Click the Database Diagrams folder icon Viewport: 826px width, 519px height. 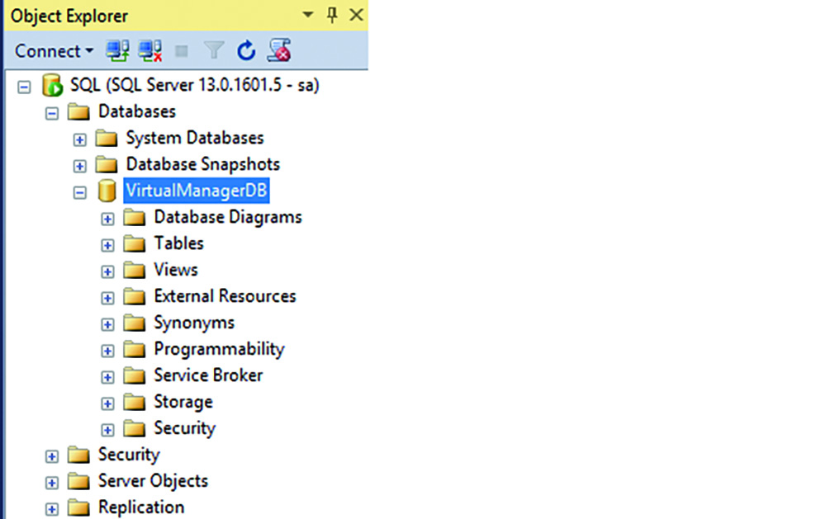[135, 217]
